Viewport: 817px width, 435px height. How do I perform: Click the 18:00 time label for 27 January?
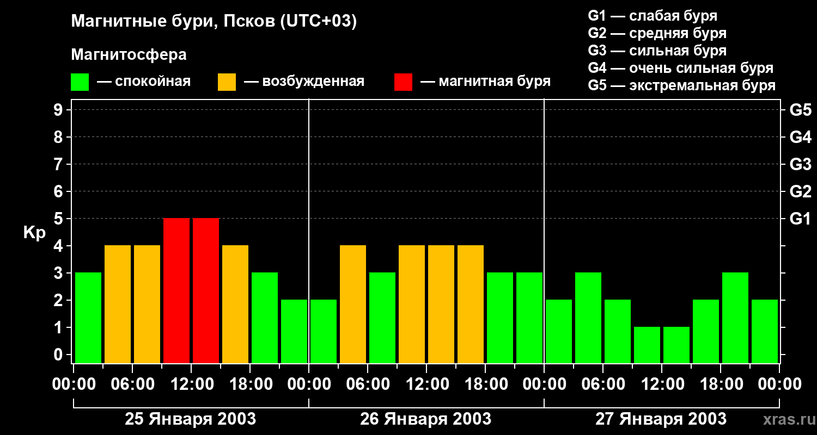721,384
